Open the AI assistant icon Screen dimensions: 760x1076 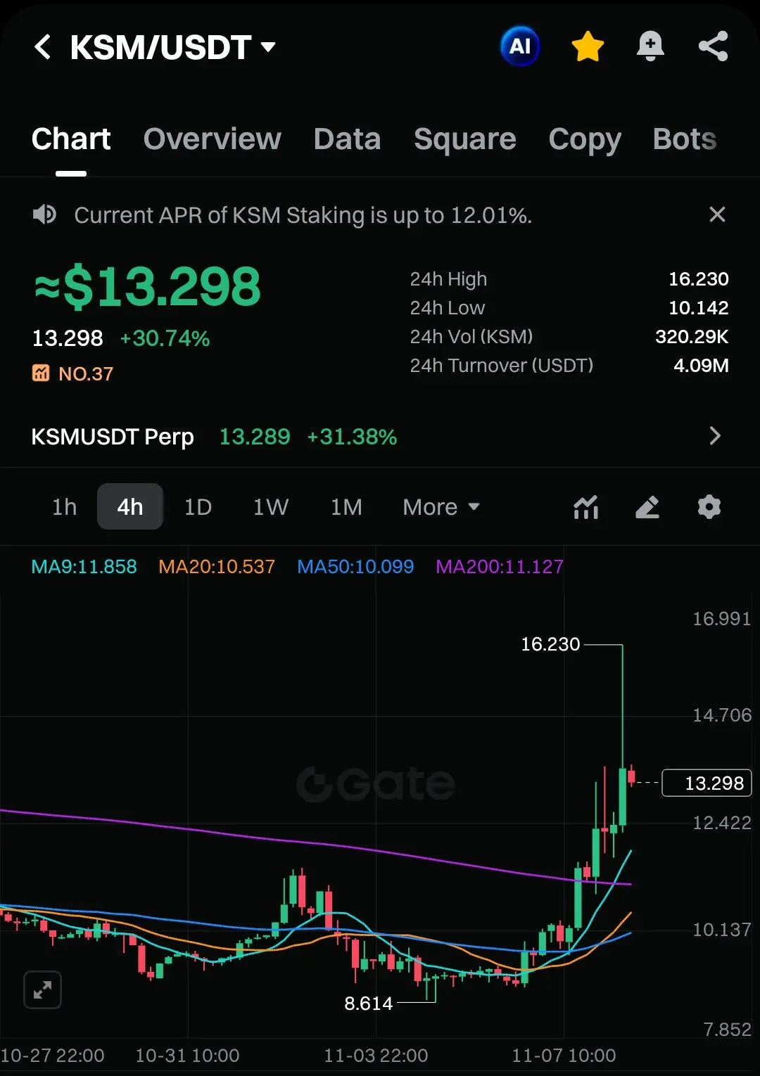pos(520,46)
